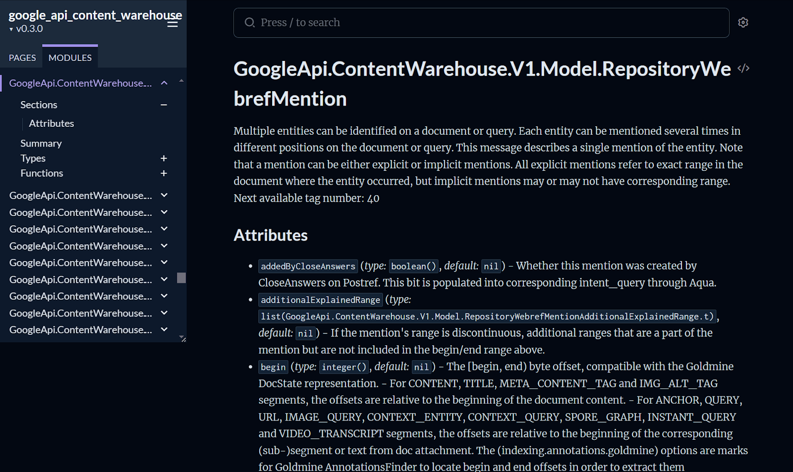Collapse the Sections minus toggle
Screen dimensions: 793x472
point(164,105)
